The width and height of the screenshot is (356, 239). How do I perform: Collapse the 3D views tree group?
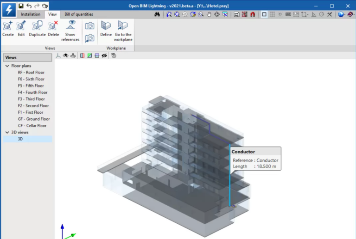pyautogui.click(x=7, y=132)
